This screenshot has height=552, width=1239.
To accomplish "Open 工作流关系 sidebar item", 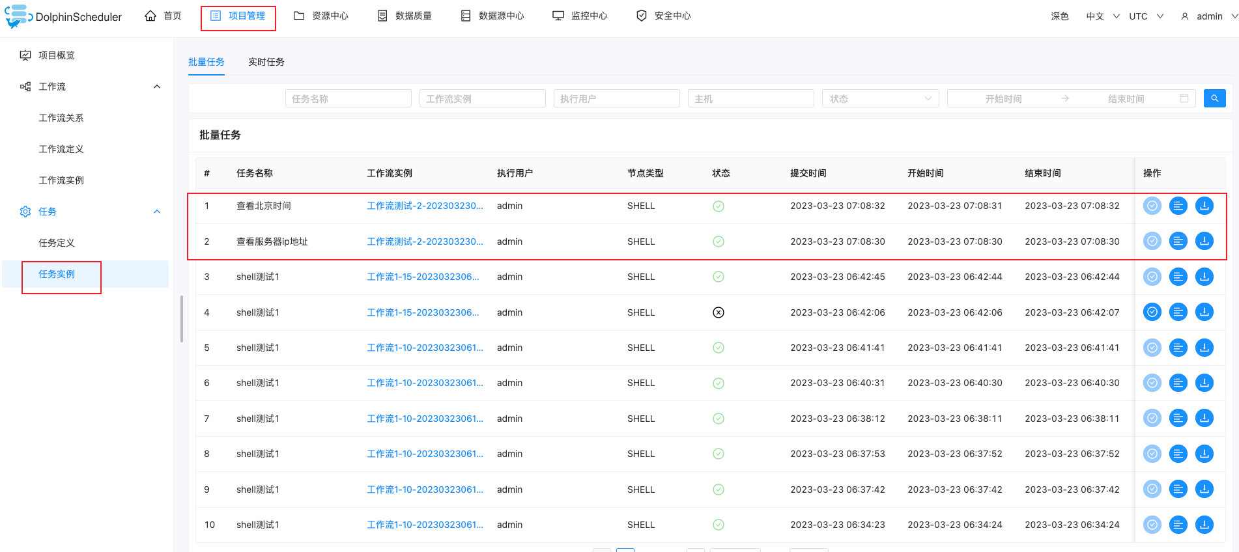I will pos(61,118).
